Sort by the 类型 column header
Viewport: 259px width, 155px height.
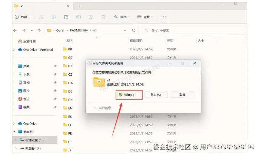(170, 41)
